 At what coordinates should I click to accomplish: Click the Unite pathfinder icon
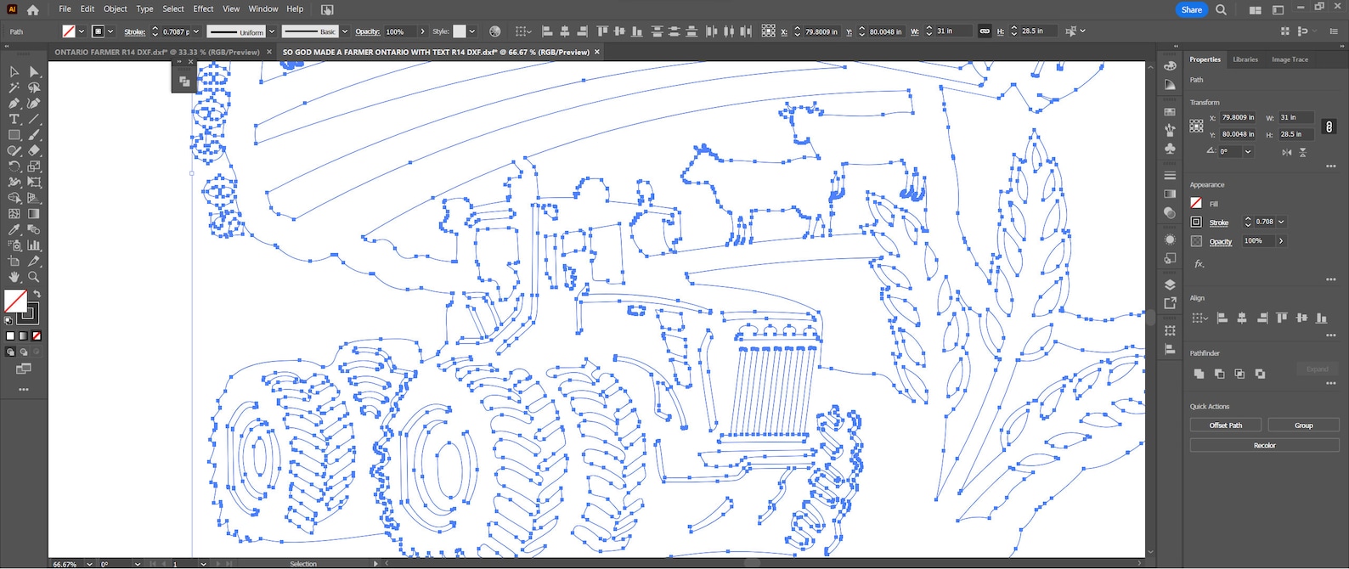pyautogui.click(x=1199, y=374)
